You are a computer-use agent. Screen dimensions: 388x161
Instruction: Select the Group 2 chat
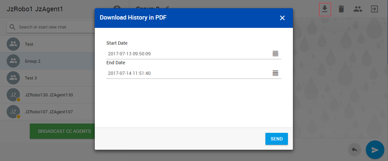pos(46,61)
